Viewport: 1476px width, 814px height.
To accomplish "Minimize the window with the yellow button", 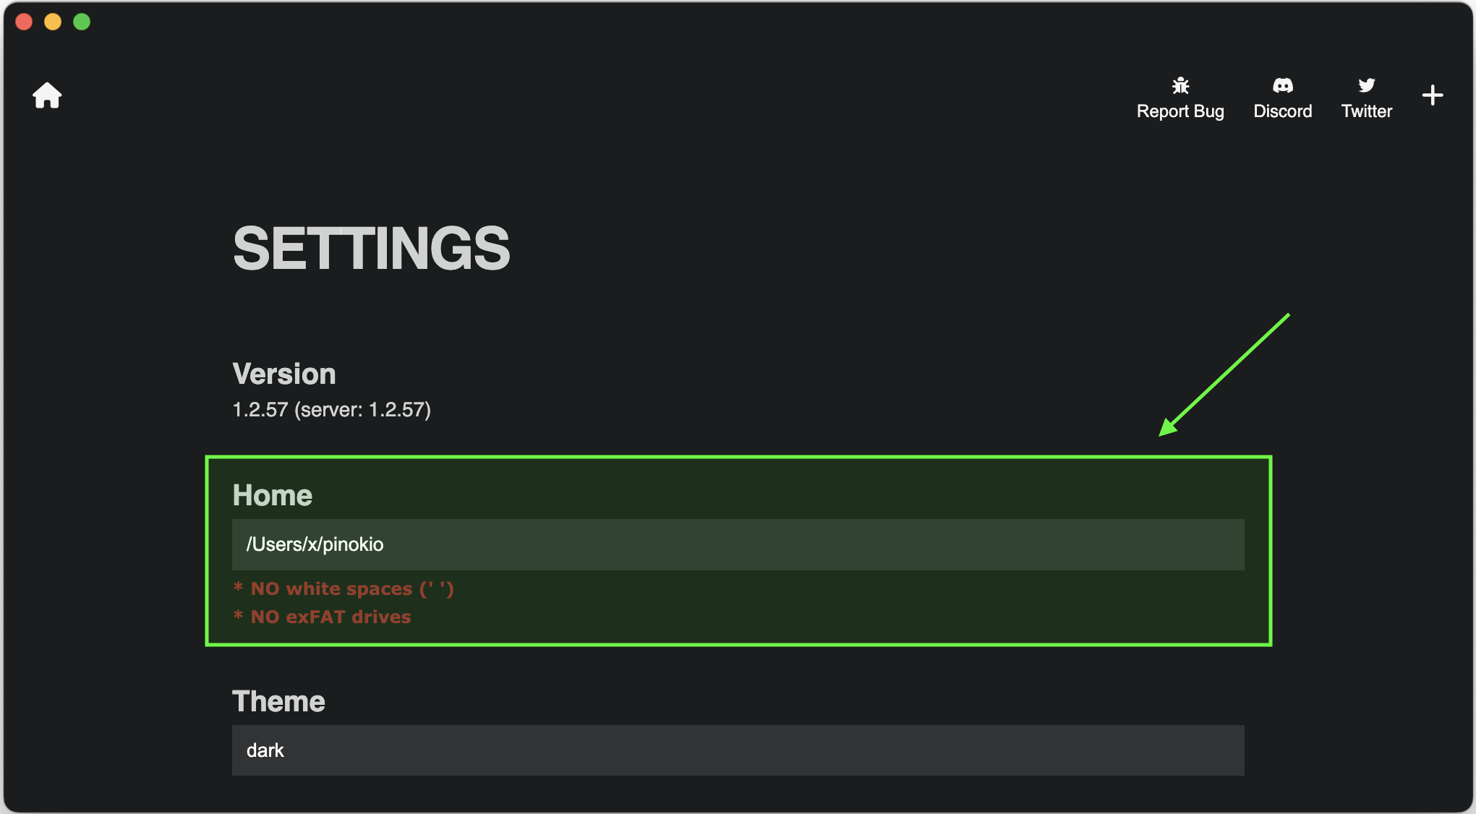I will [53, 22].
